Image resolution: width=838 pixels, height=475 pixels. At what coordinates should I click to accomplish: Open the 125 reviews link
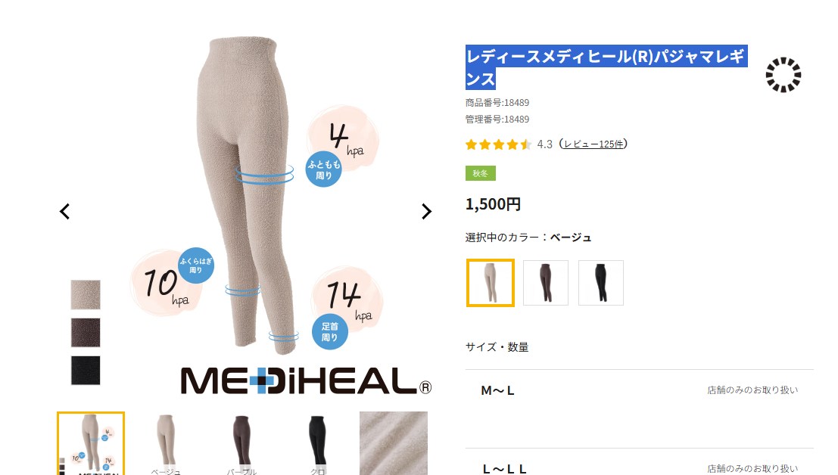pos(593,144)
